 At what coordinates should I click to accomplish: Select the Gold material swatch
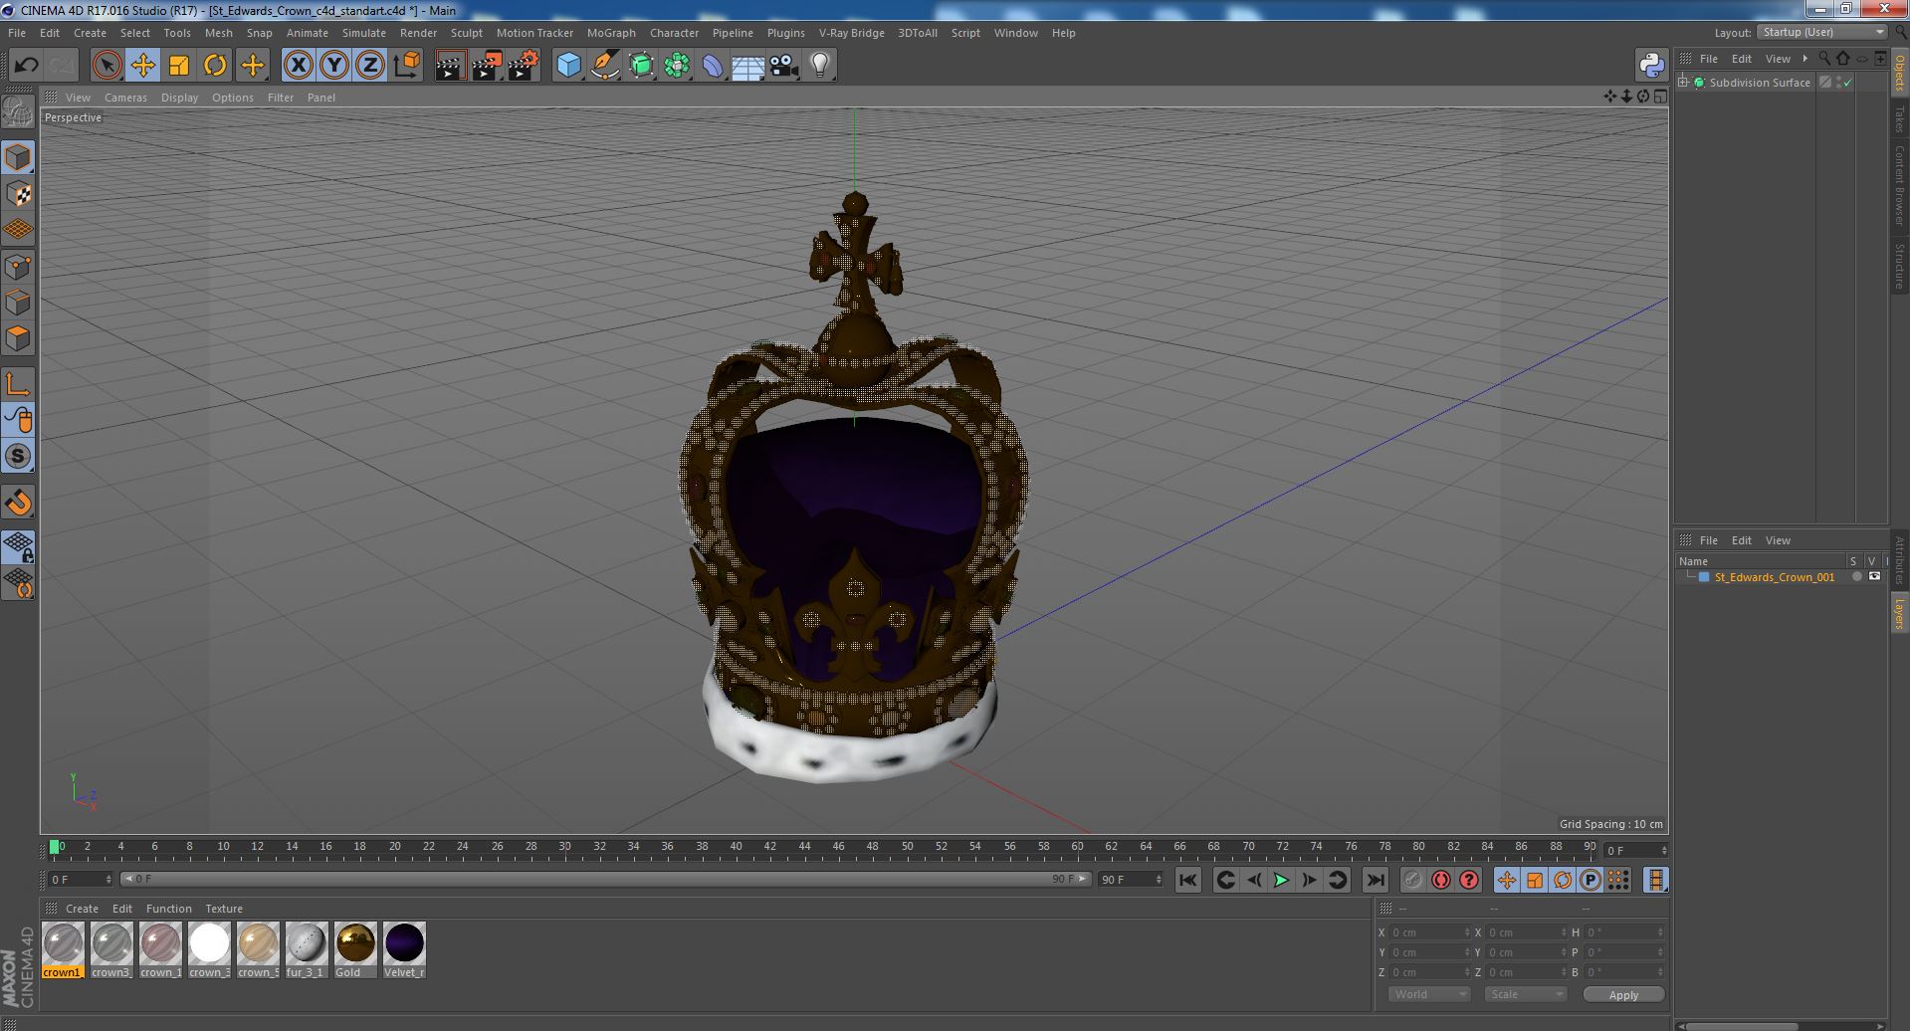point(355,943)
